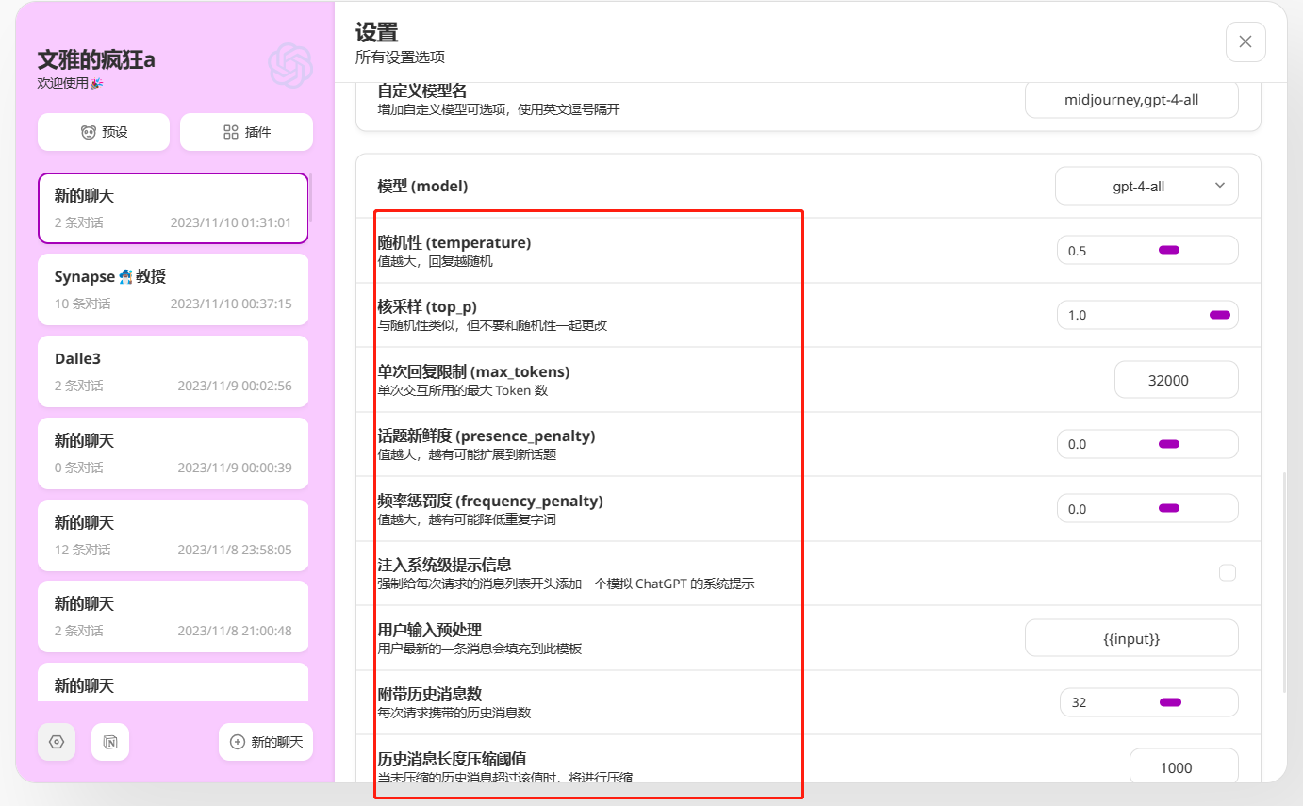Screen dimensions: 1303x806
Task: Toggle the system prompt injection option
Action: [1226, 572]
